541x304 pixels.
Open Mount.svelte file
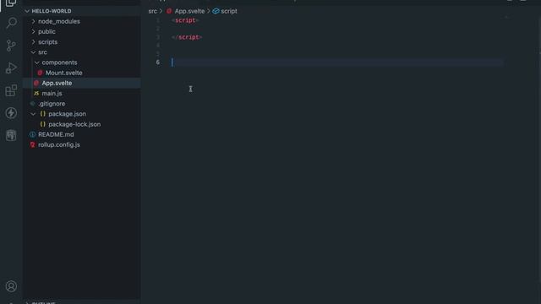coord(64,73)
